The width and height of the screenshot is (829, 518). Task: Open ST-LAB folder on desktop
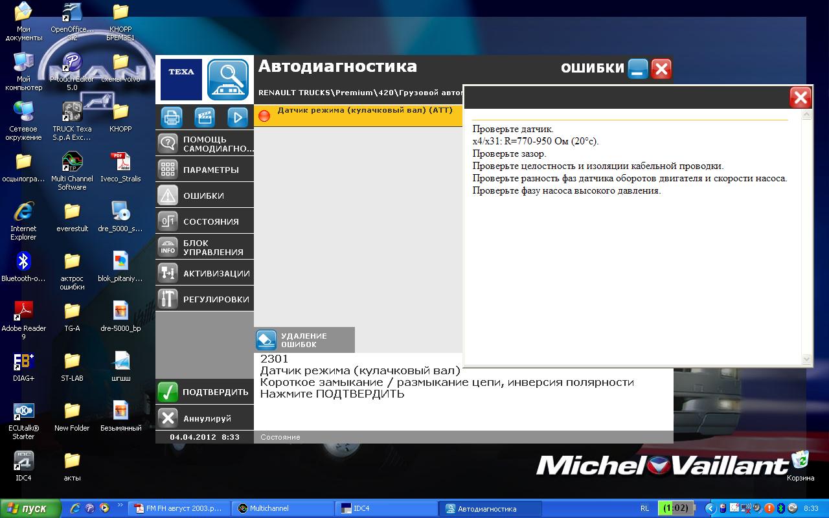tap(72, 367)
